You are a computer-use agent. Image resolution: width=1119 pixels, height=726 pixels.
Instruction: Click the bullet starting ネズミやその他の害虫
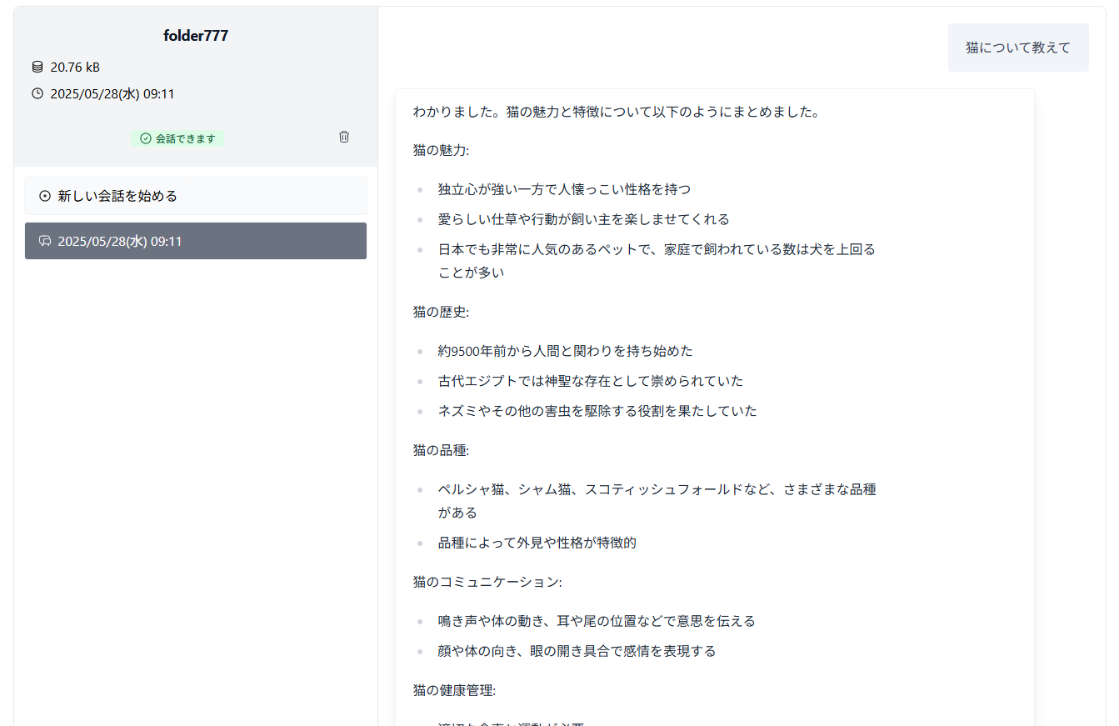597,411
